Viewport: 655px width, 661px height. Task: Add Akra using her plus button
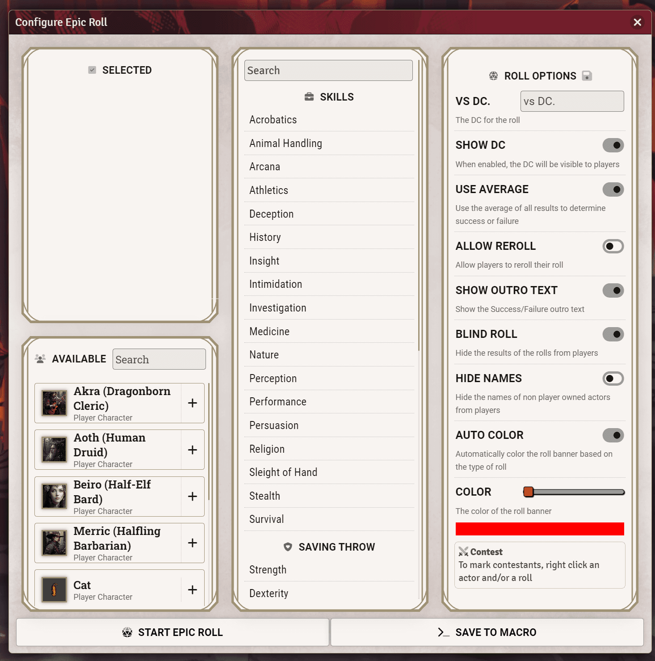[192, 403]
